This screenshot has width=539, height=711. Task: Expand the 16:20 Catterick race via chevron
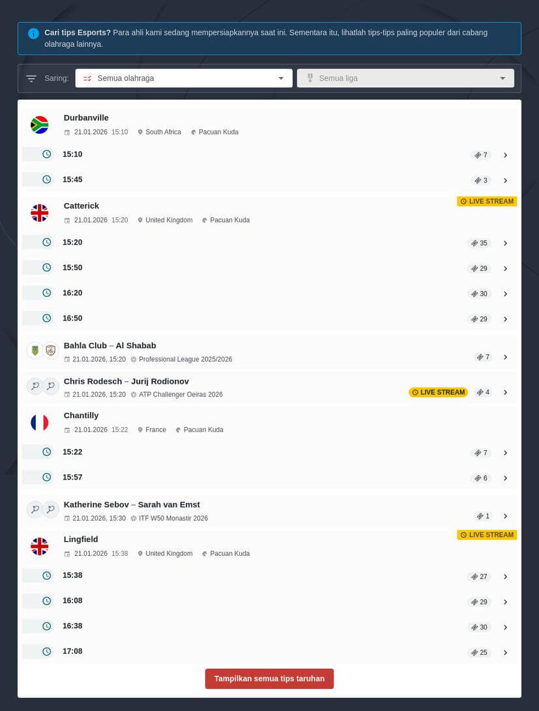506,294
